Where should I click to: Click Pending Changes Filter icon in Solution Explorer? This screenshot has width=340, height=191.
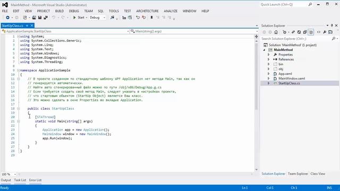point(285,32)
